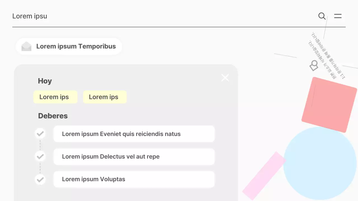Image resolution: width=358 pixels, height=201 pixels.
Task: Click the Deberes section heading
Action: [53, 116]
